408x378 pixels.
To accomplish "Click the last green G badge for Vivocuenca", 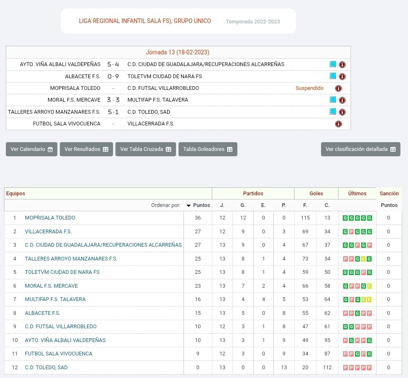I will point(369,354).
